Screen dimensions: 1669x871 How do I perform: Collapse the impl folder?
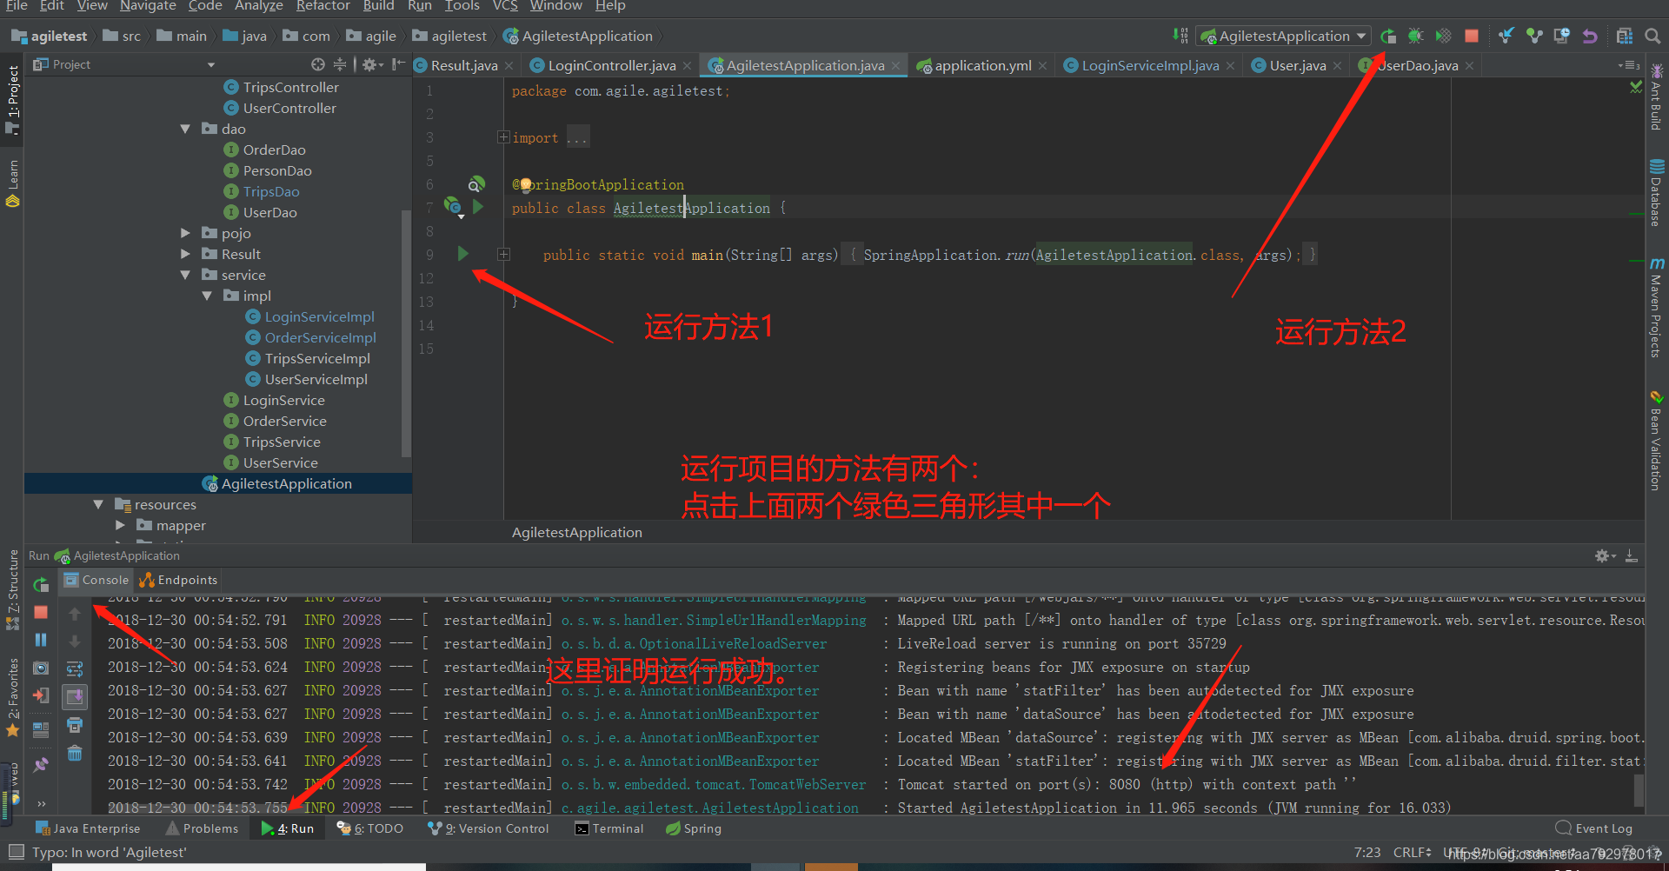207,296
